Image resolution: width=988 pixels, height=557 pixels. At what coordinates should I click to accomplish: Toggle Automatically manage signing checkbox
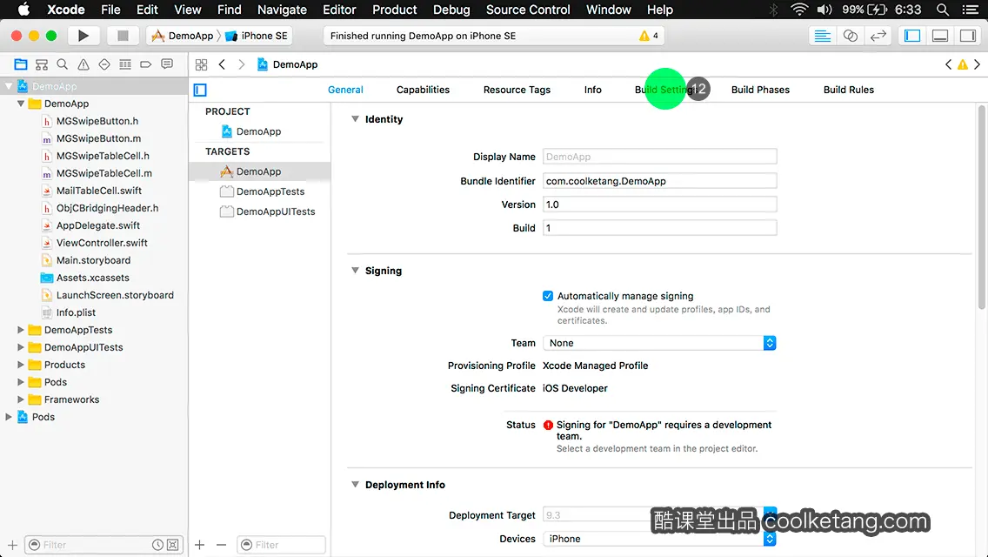548,296
